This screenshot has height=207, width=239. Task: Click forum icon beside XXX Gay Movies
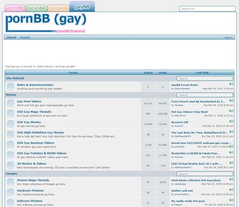[x=11, y=124]
